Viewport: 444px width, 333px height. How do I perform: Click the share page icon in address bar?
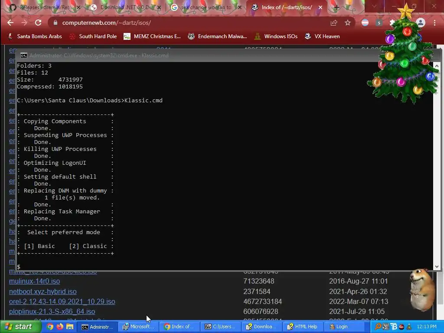[x=334, y=23]
